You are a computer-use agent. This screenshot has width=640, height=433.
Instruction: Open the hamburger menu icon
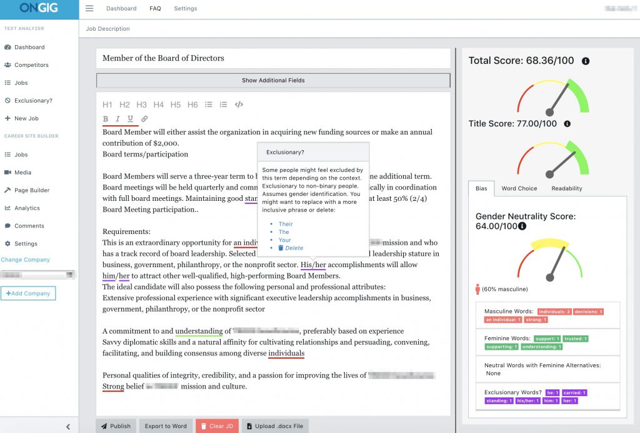click(x=89, y=8)
